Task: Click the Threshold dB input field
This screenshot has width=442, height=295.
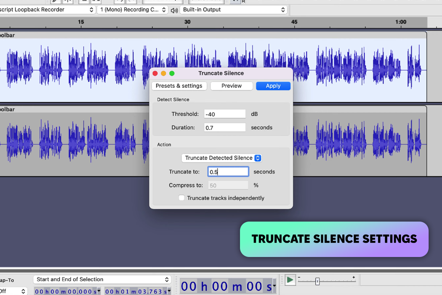Action: click(x=224, y=114)
